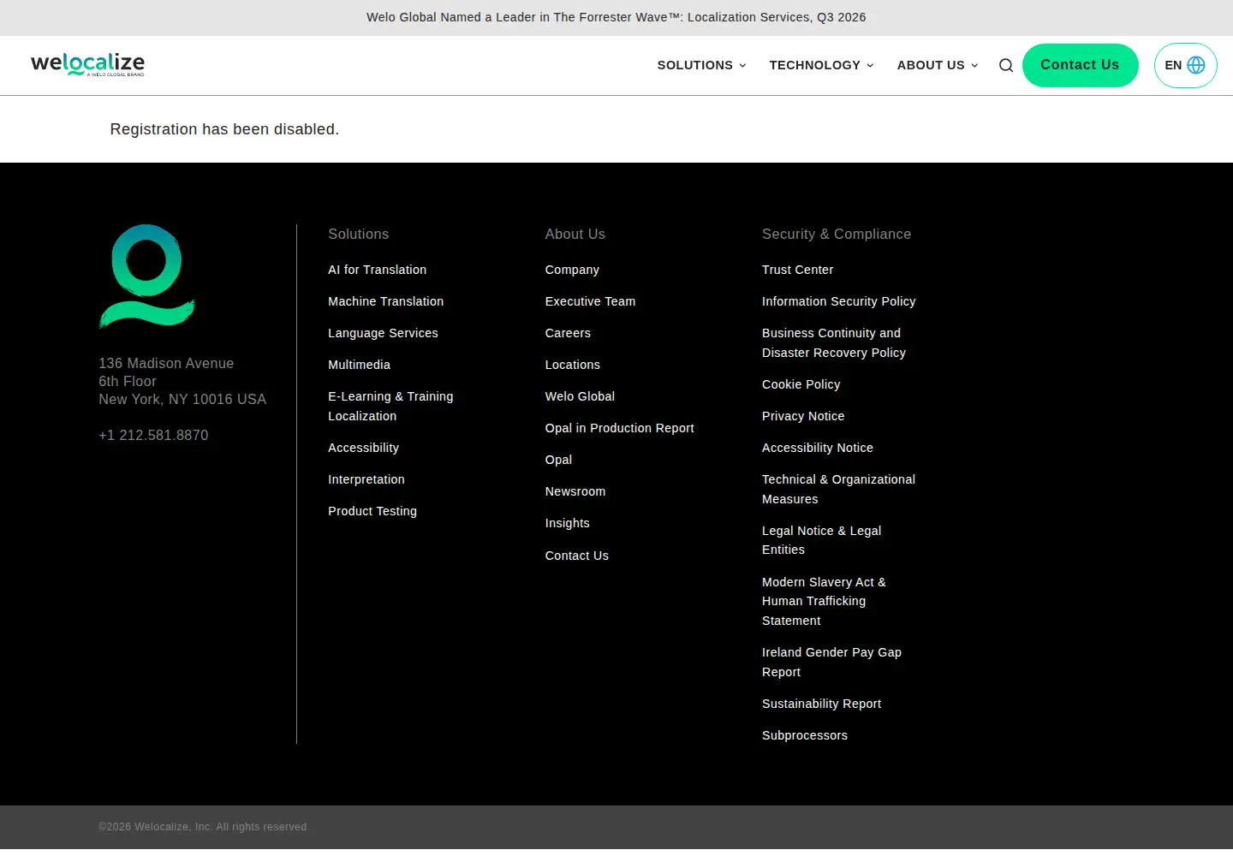Viewport: 1233px width, 856px height.
Task: View the Privacy Notice
Action: [803, 416]
